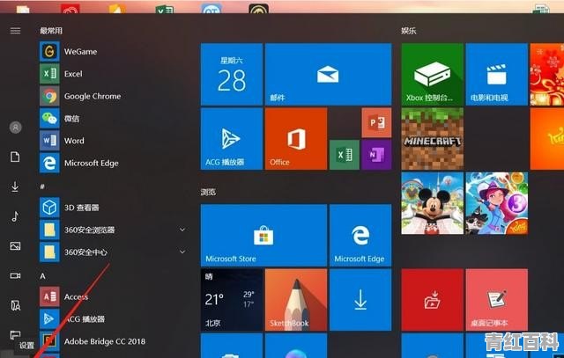Open the Music folder sidebar icon
Screen dimensions: 564x358
[x=15, y=216]
